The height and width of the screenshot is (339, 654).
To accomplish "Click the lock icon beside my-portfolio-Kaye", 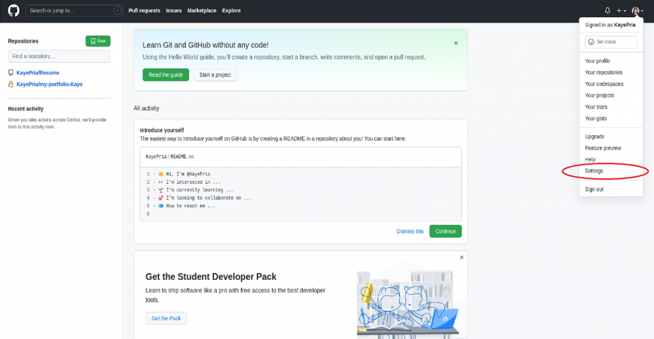I will [11, 84].
